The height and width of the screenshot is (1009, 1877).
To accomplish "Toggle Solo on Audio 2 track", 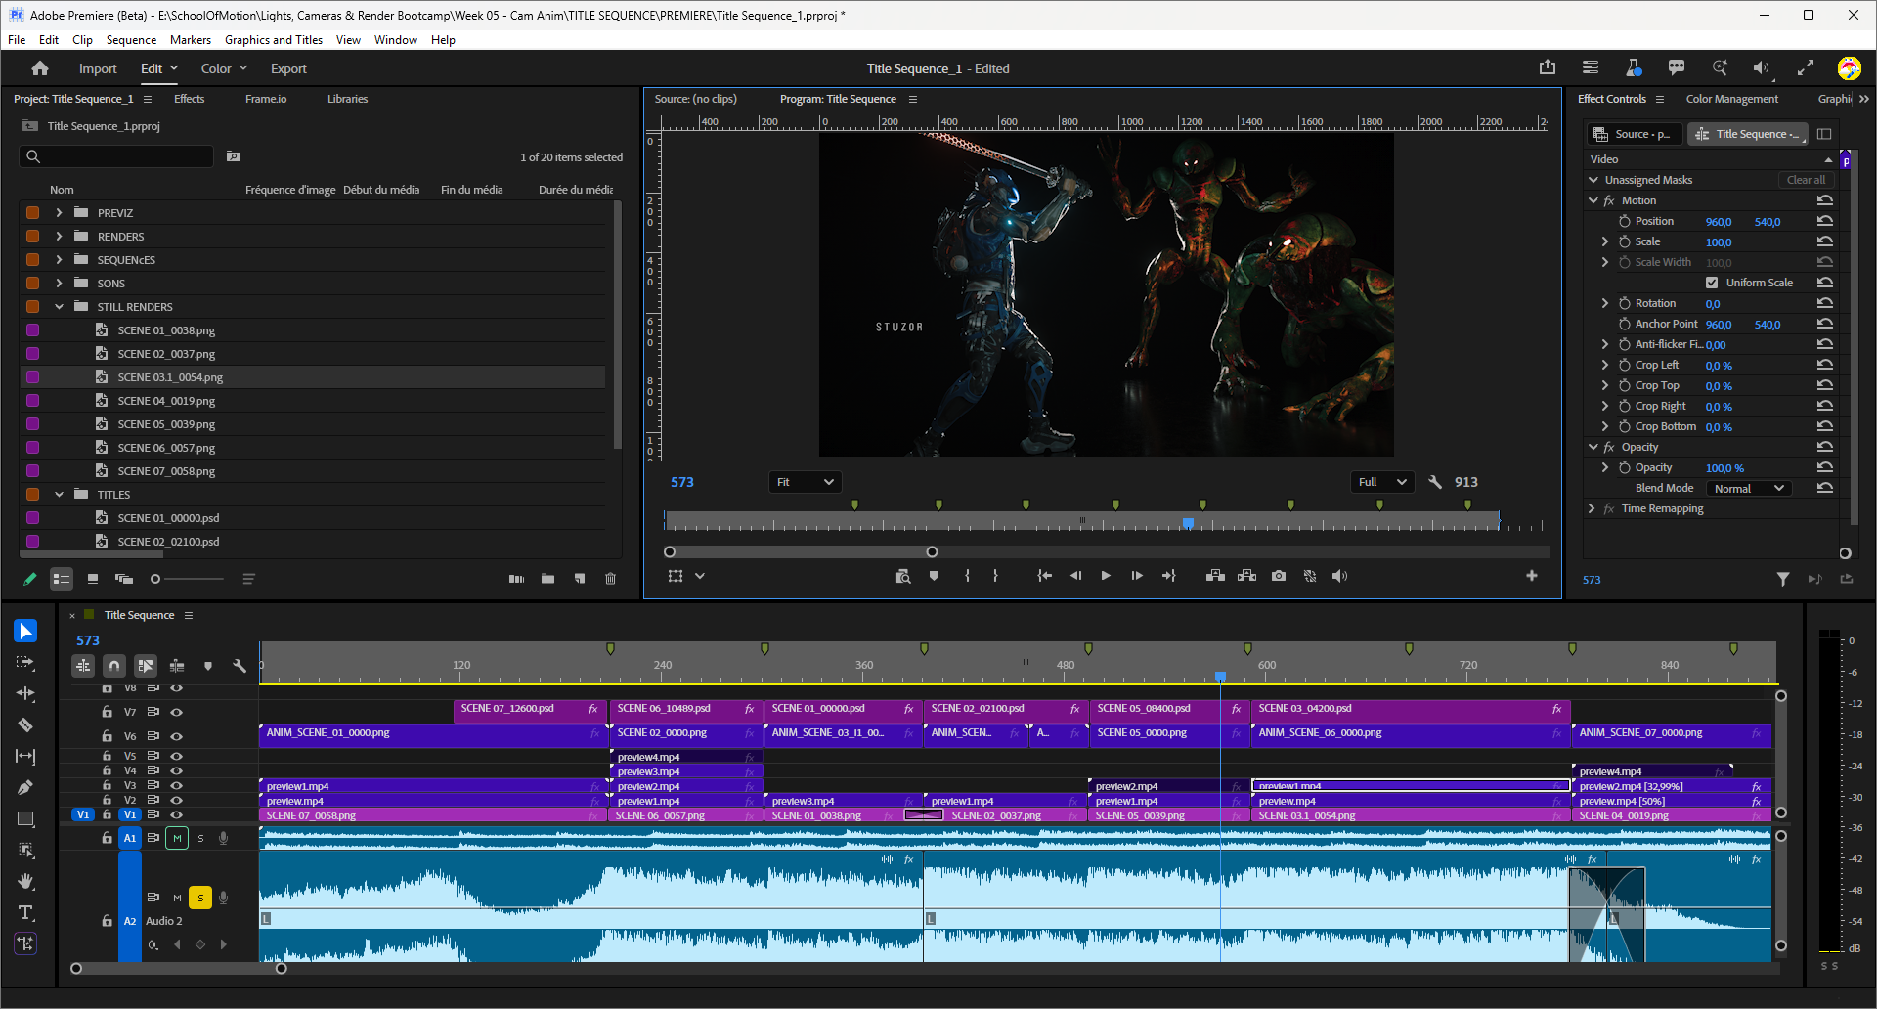I will (200, 897).
